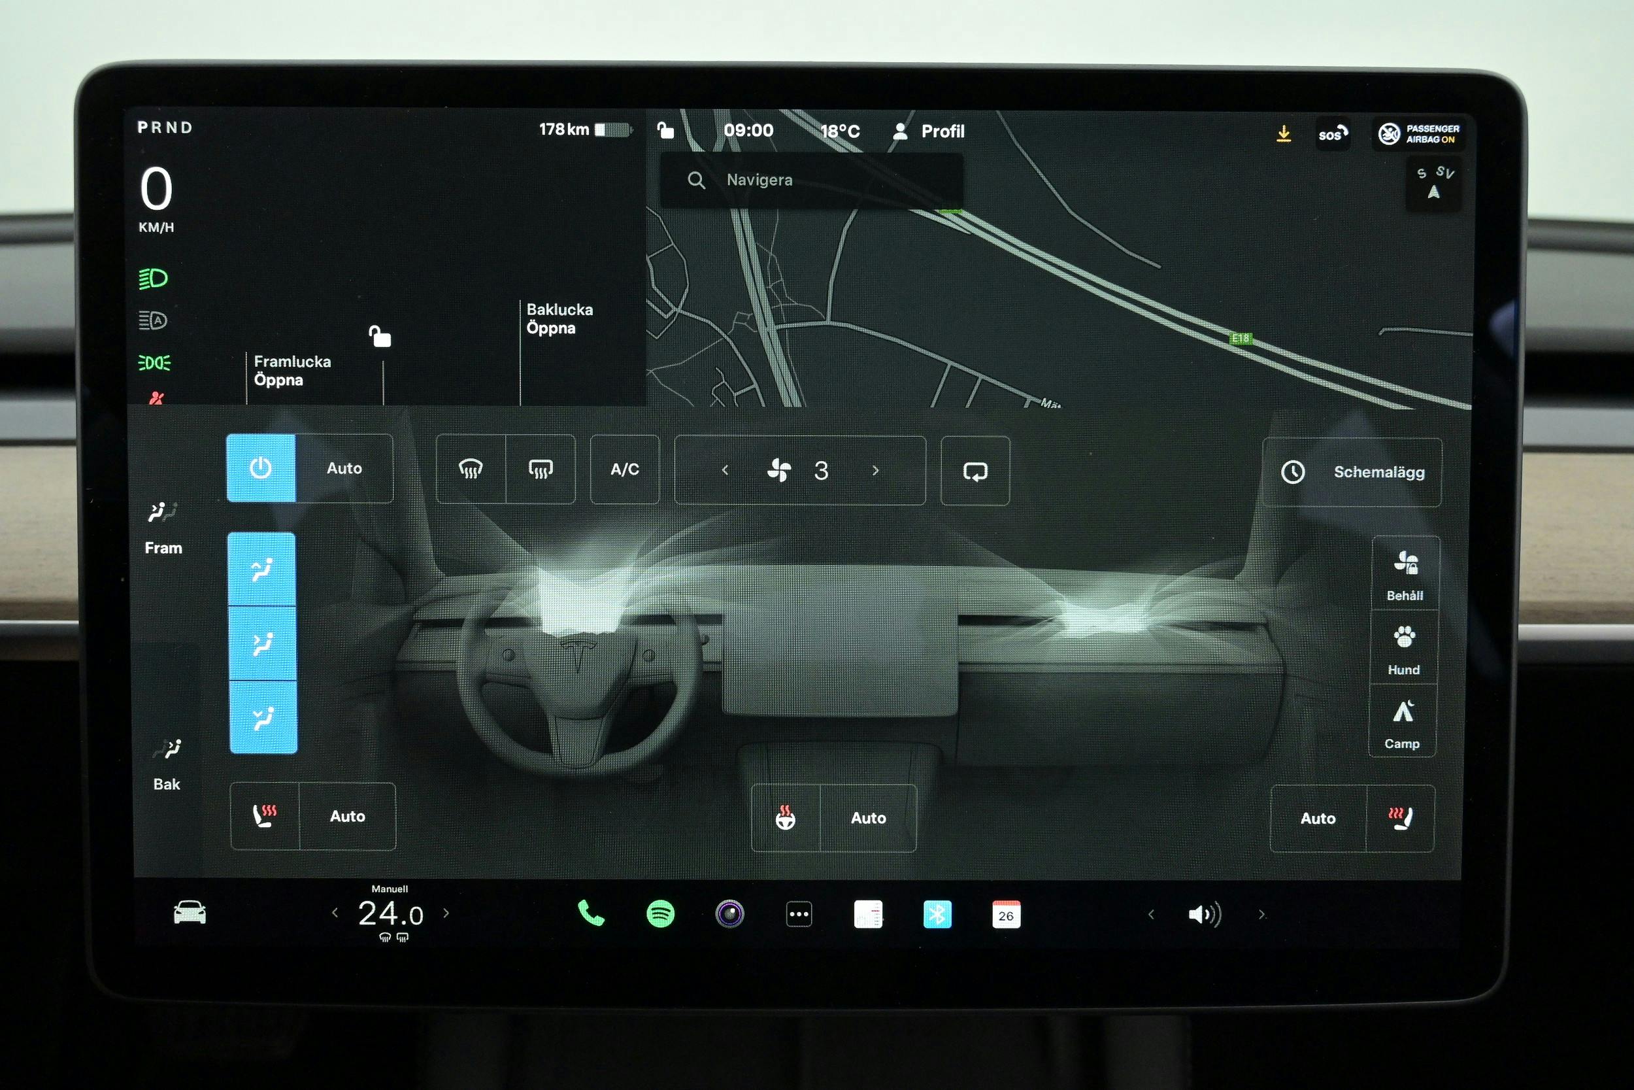Image resolution: width=1634 pixels, height=1090 pixels.
Task: Enable Hund dog mode
Action: 1404,649
